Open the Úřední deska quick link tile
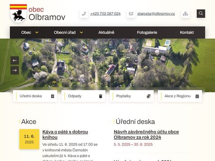 pos(35,96)
